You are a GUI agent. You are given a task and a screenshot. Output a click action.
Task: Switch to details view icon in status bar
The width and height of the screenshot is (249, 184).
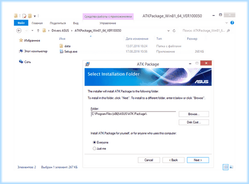point(225,167)
